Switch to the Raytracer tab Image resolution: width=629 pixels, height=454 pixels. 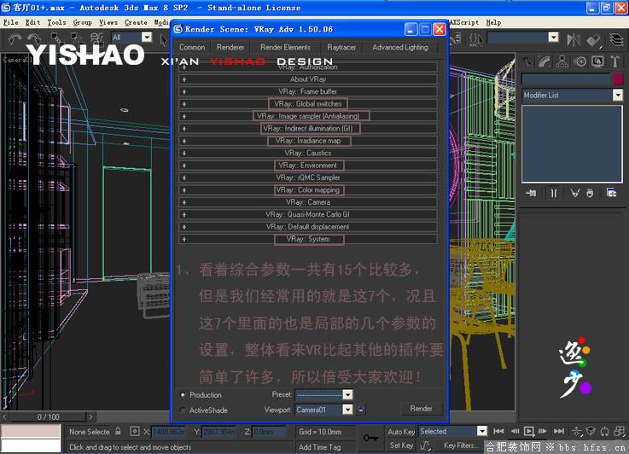[341, 47]
